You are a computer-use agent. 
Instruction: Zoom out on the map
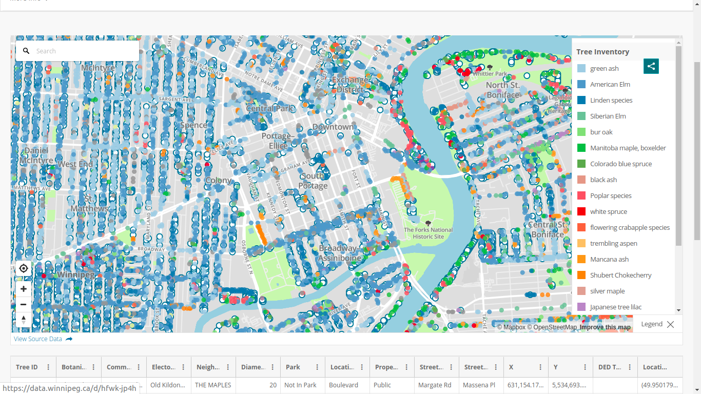pos(24,304)
